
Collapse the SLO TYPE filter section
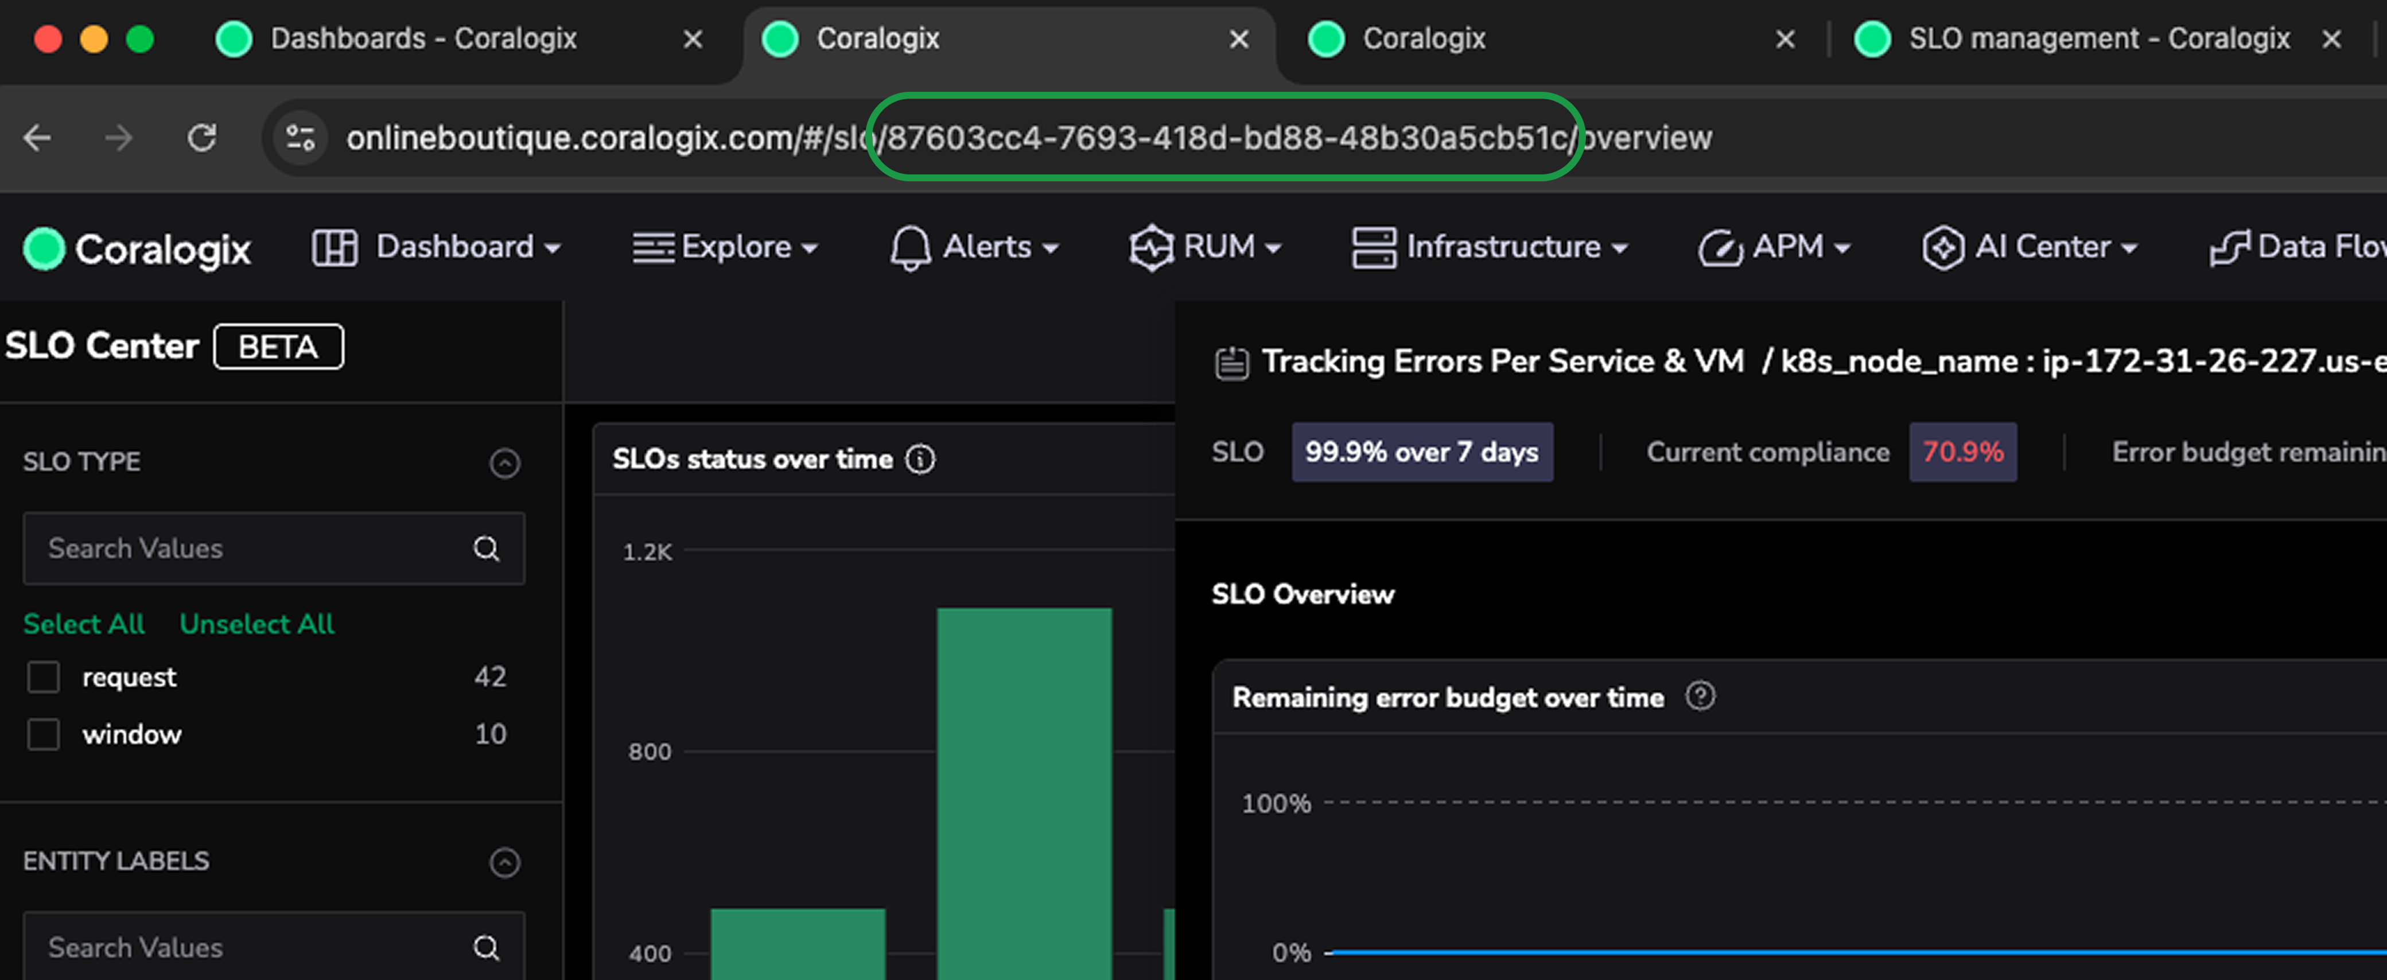tap(505, 462)
